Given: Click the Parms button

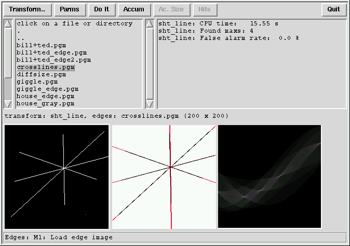Looking at the screenshot, I should click(70, 9).
